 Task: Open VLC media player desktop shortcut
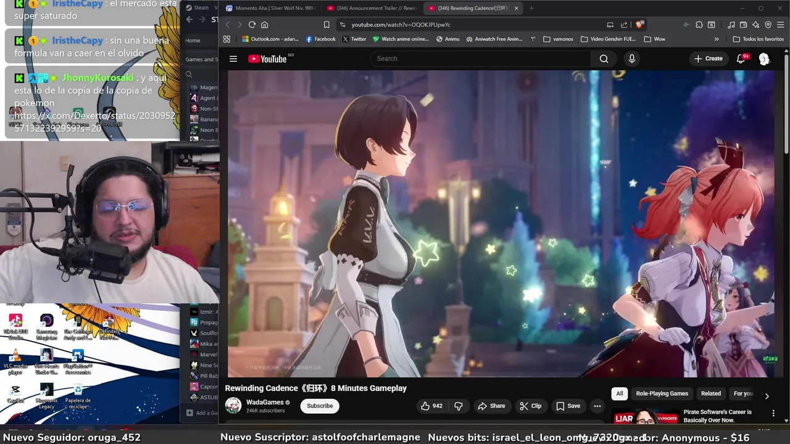pos(15,362)
